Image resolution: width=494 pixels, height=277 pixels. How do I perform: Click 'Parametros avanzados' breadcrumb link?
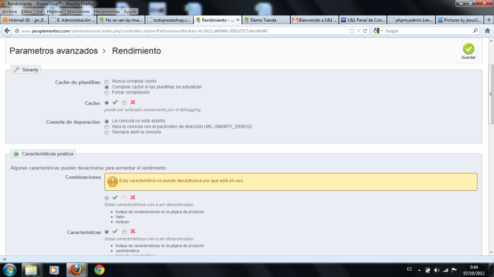[54, 51]
